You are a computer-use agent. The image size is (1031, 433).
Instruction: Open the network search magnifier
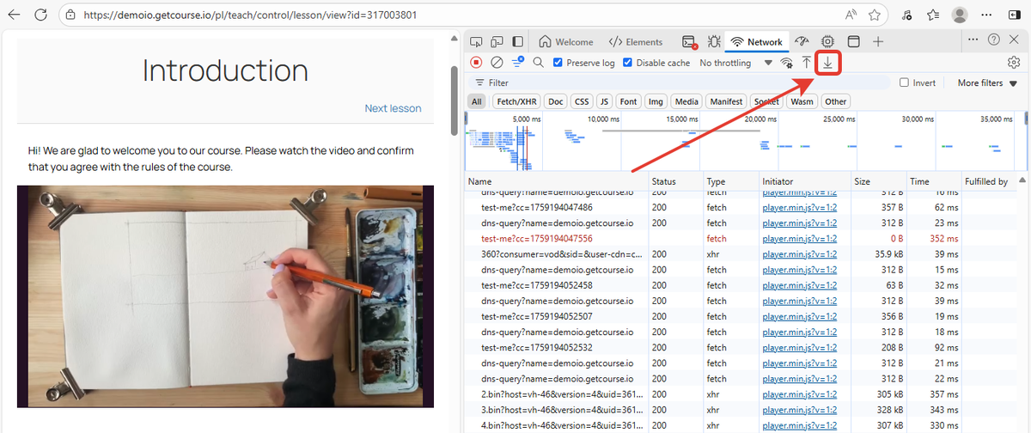click(539, 63)
